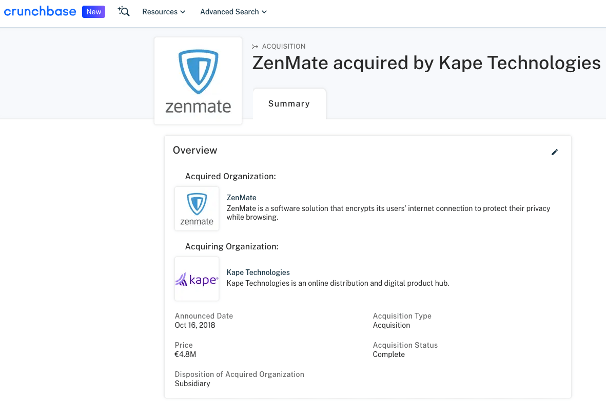The height and width of the screenshot is (402, 606).
Task: Select the 'Acquisition' value under Acquisition Type
Action: click(392, 325)
